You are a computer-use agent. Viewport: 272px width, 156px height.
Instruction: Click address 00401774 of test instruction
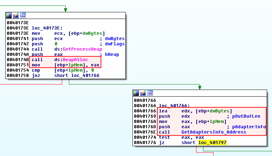coord(145,137)
